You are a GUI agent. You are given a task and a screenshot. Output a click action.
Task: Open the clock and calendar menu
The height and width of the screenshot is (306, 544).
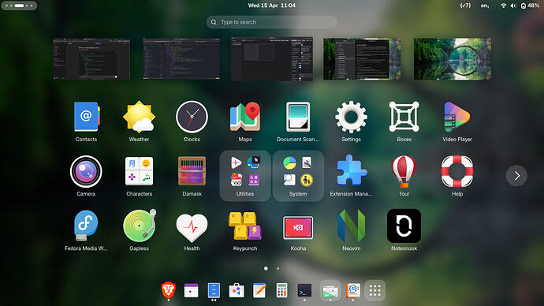pos(272,6)
